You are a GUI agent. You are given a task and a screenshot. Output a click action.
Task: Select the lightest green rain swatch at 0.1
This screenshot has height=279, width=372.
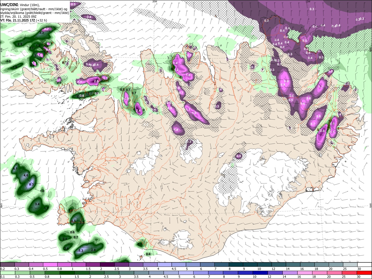point(7,273)
